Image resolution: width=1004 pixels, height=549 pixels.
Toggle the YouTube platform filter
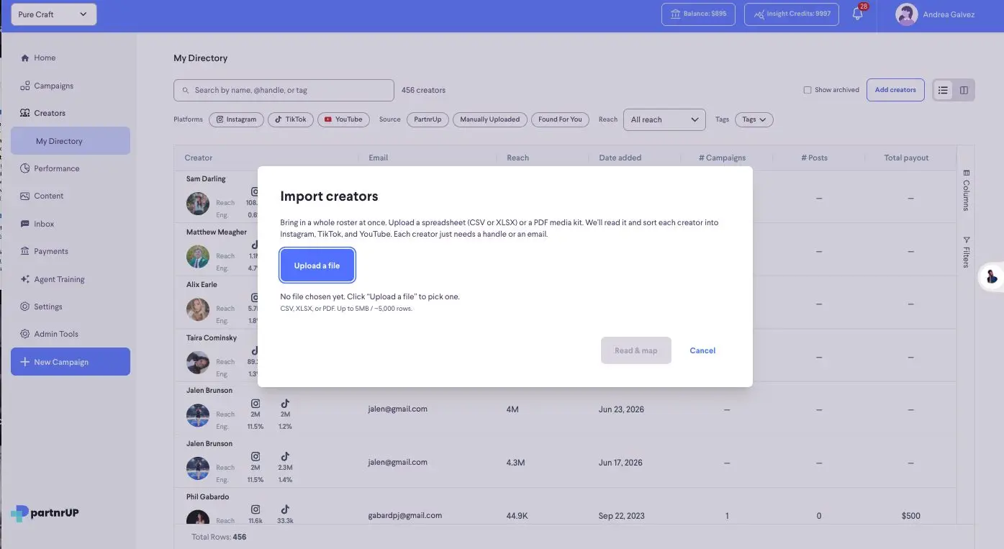pyautogui.click(x=343, y=119)
